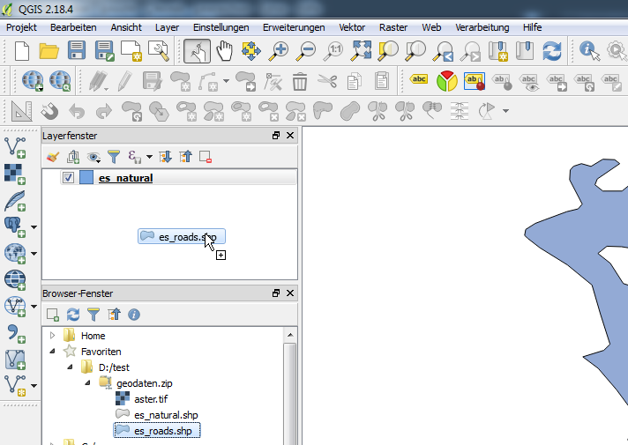Open the Vektor menu

point(352,27)
